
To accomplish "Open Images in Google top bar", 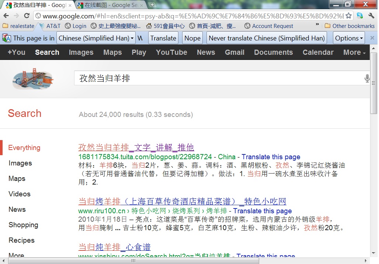I will (x=81, y=52).
